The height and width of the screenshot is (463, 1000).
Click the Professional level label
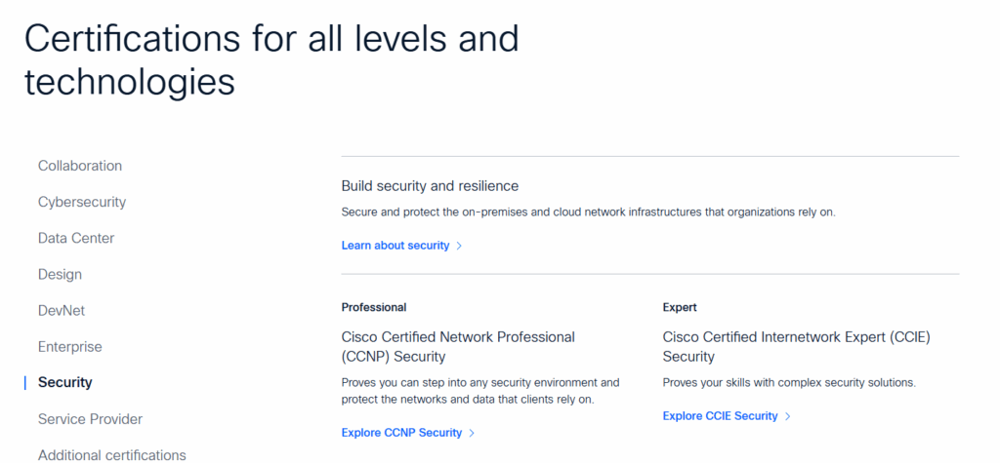point(374,307)
